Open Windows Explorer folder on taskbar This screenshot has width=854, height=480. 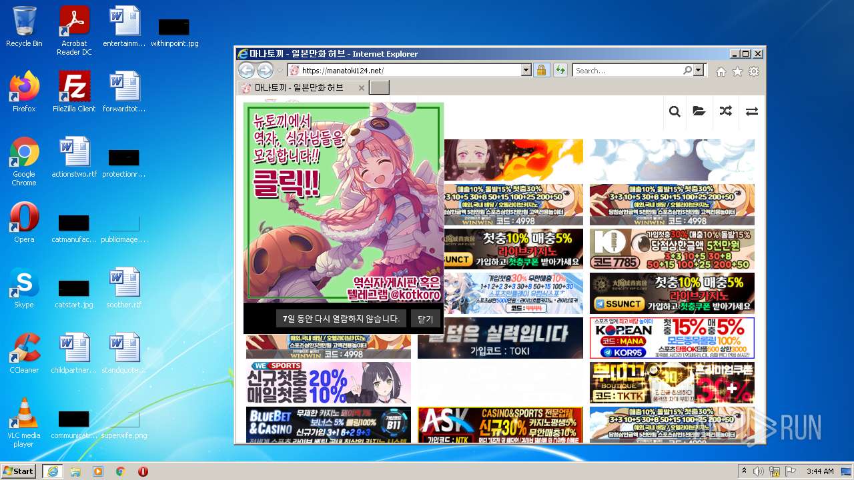click(75, 471)
